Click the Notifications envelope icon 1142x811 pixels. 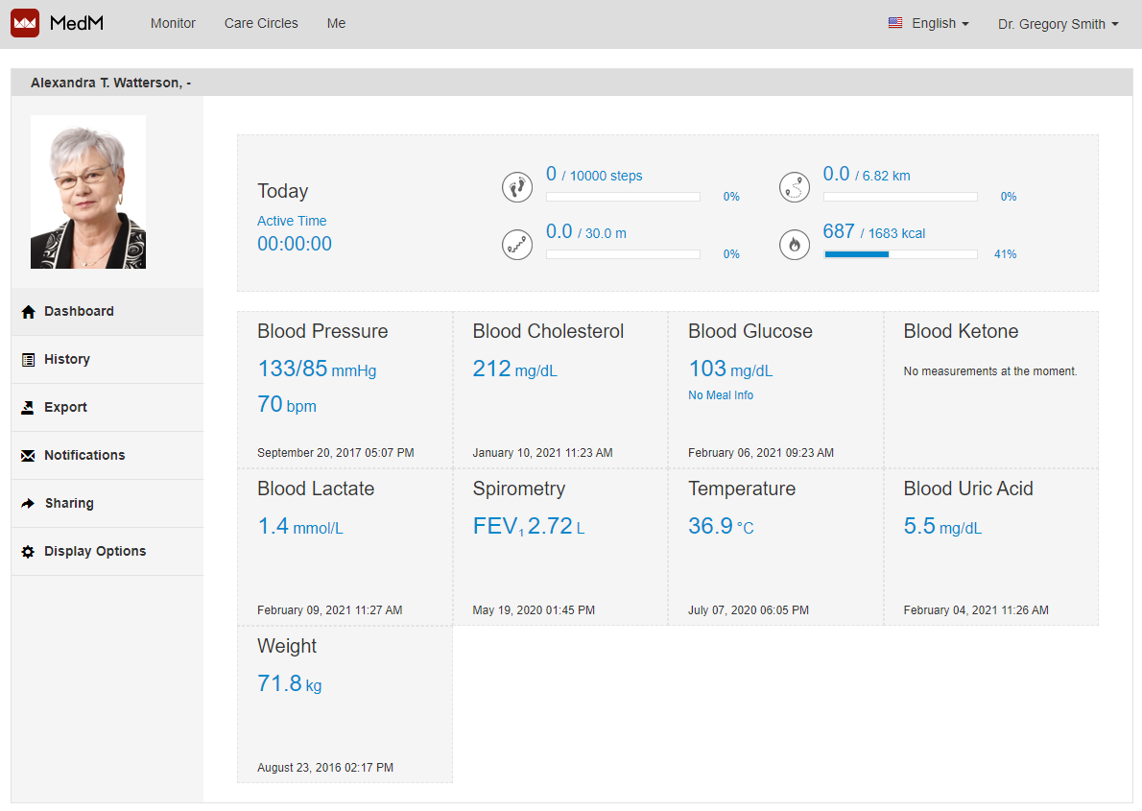28,456
